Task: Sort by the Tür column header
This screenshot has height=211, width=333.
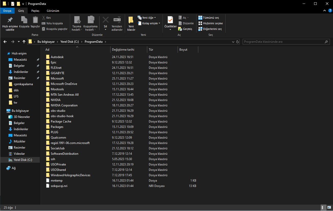Action: (162, 50)
